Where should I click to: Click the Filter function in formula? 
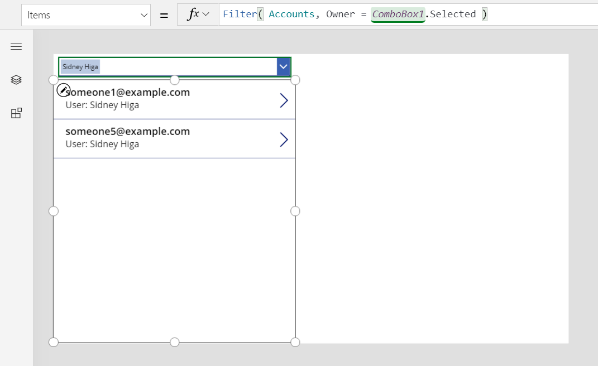pyautogui.click(x=240, y=14)
